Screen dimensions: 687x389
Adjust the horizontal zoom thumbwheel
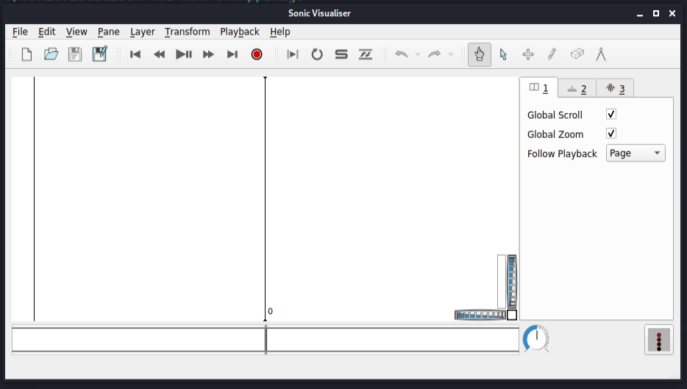(480, 315)
